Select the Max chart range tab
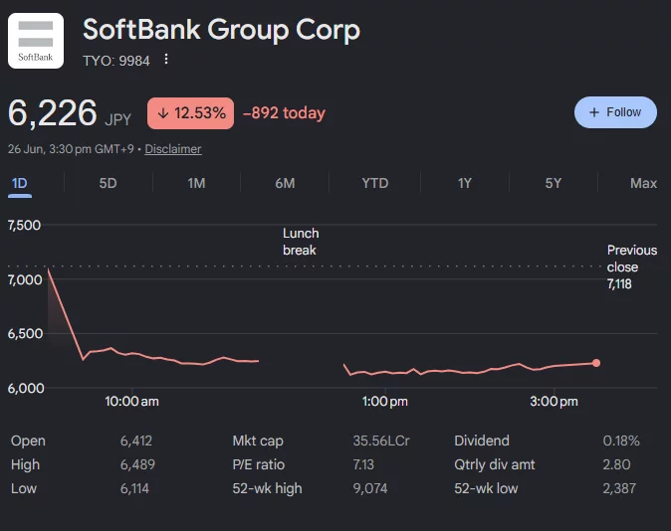Image resolution: width=671 pixels, height=531 pixels. pyautogui.click(x=643, y=183)
